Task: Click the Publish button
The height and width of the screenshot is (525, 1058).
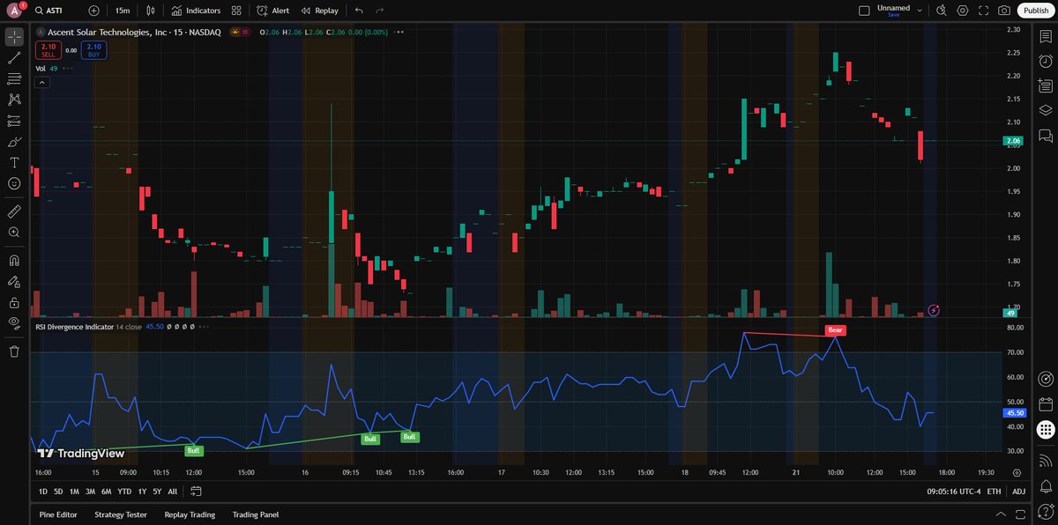Action: pyautogui.click(x=1034, y=11)
